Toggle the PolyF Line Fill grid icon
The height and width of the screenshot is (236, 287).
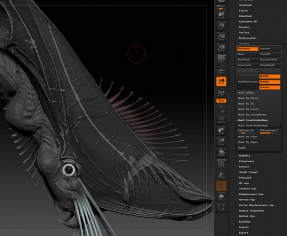click(221, 163)
